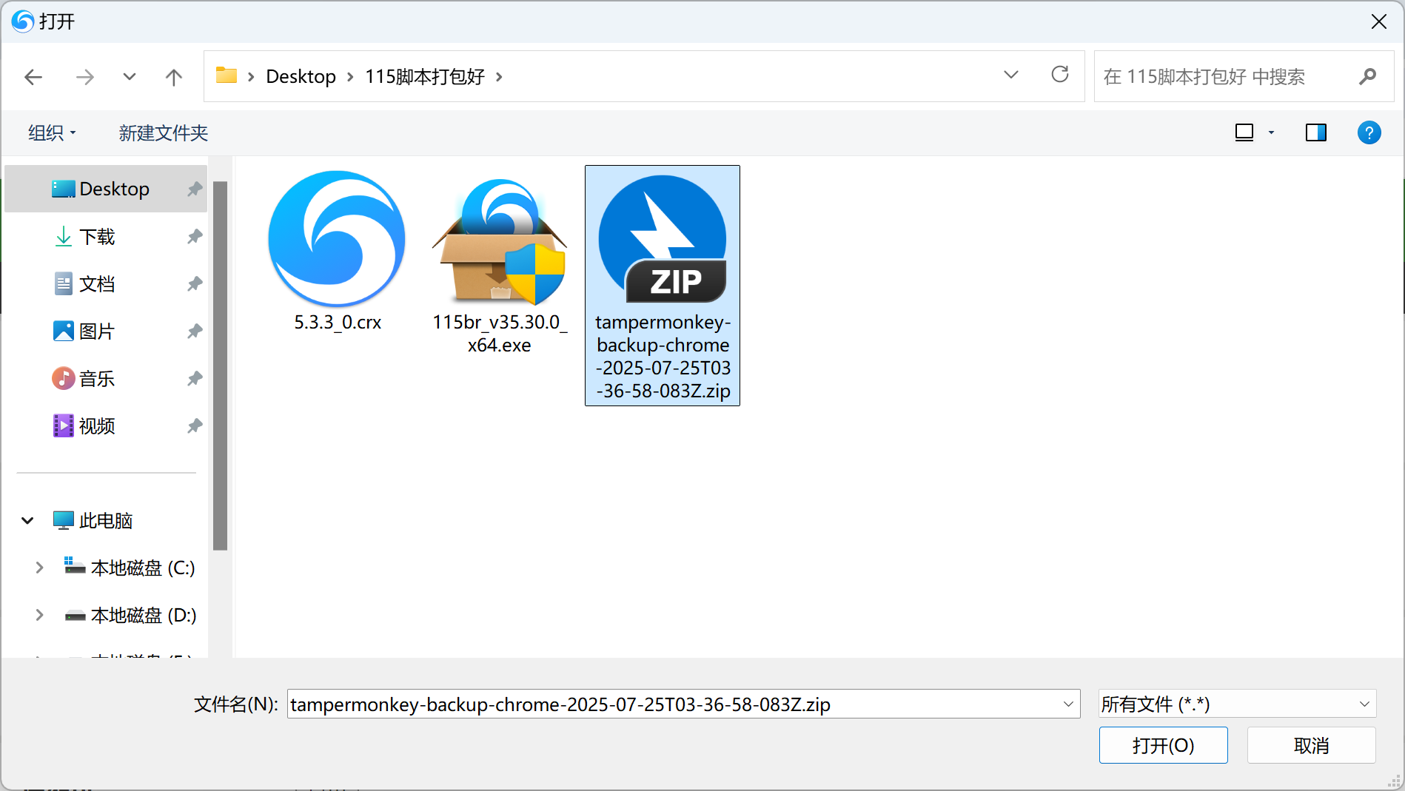Click the navigation pane vertical scrollbar
Viewport: 1405px width, 791px height.
(220, 366)
